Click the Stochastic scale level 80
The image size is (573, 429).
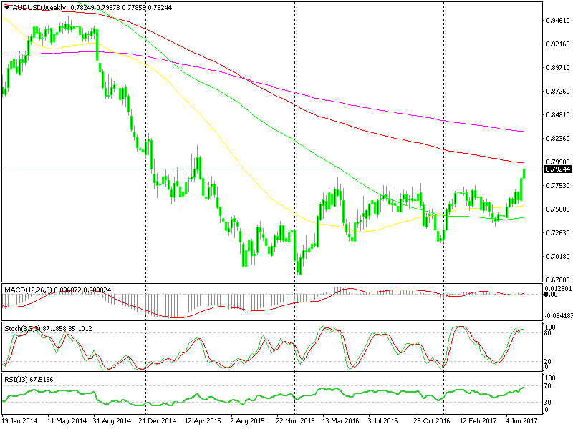pos(549,332)
